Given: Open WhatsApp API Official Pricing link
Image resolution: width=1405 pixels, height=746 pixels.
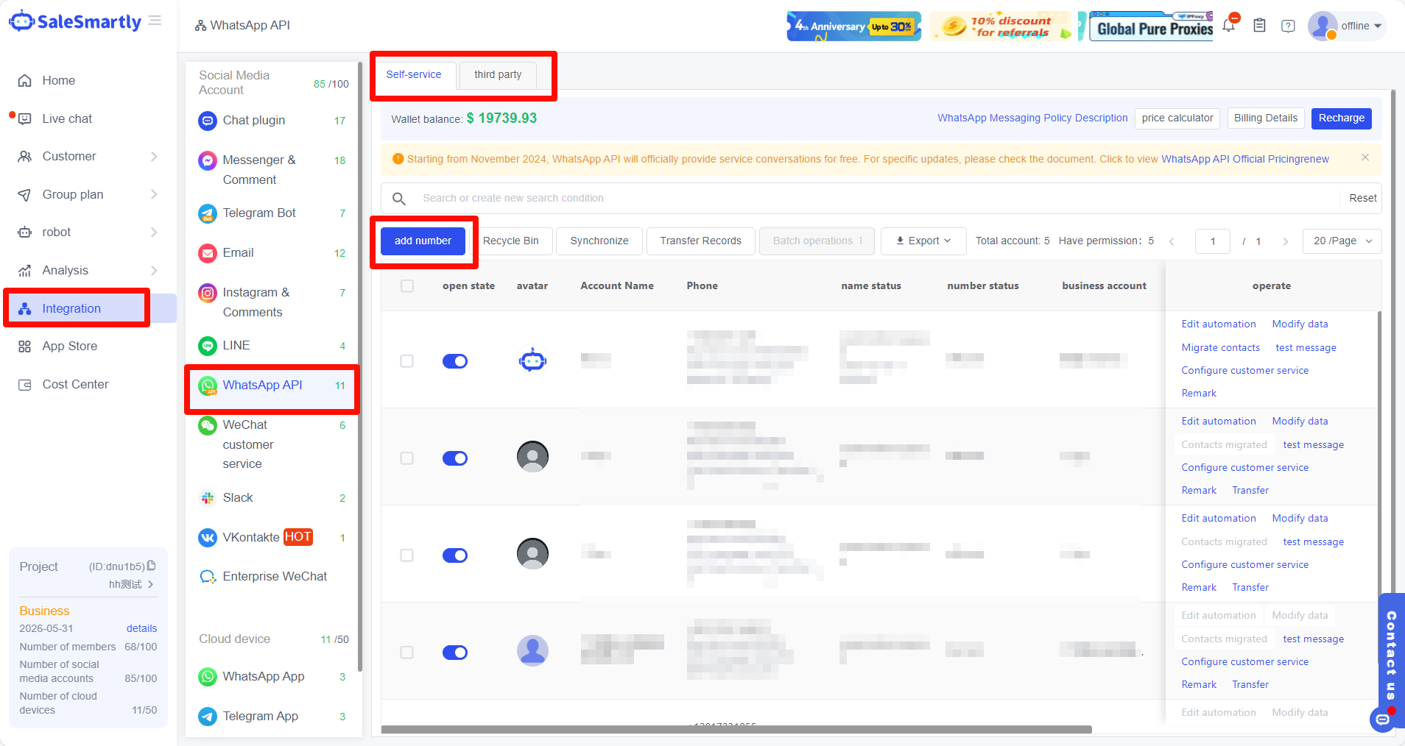Looking at the screenshot, I should 1245,159.
